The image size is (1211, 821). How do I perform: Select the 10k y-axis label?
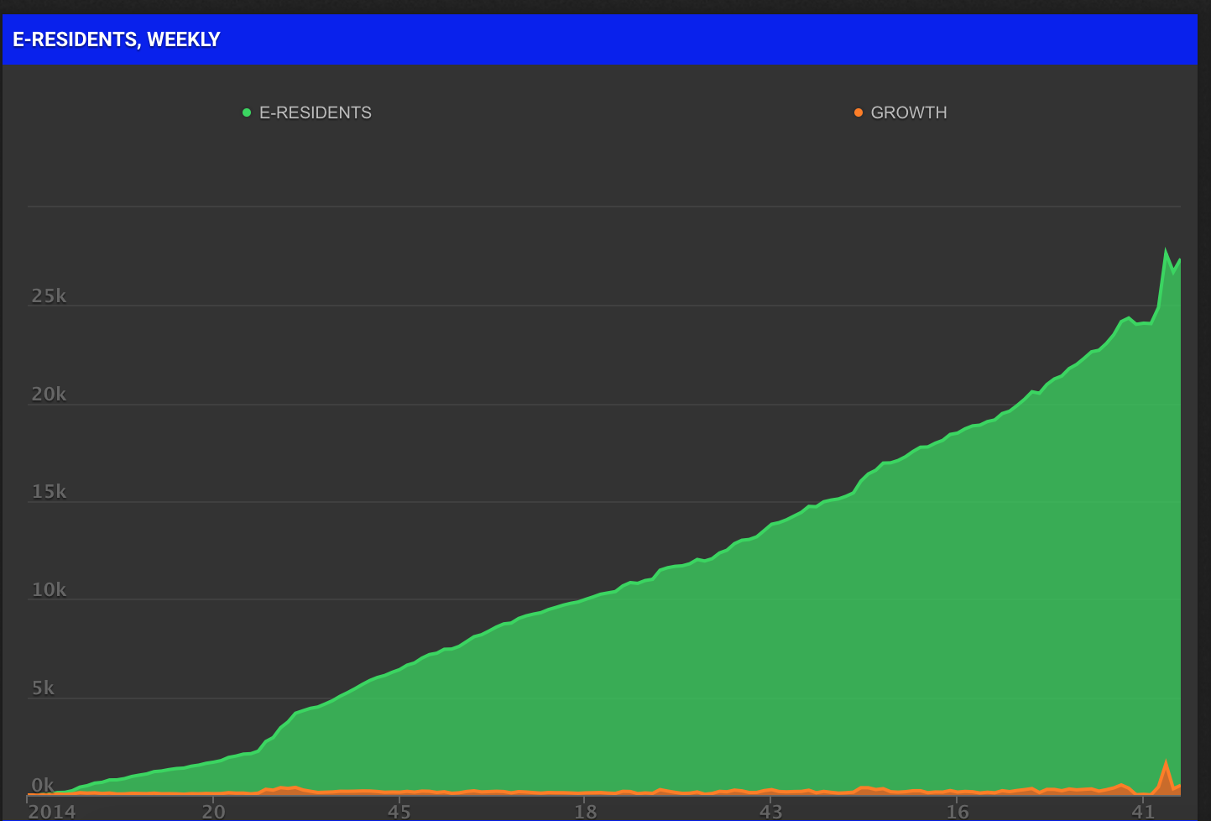coord(49,590)
